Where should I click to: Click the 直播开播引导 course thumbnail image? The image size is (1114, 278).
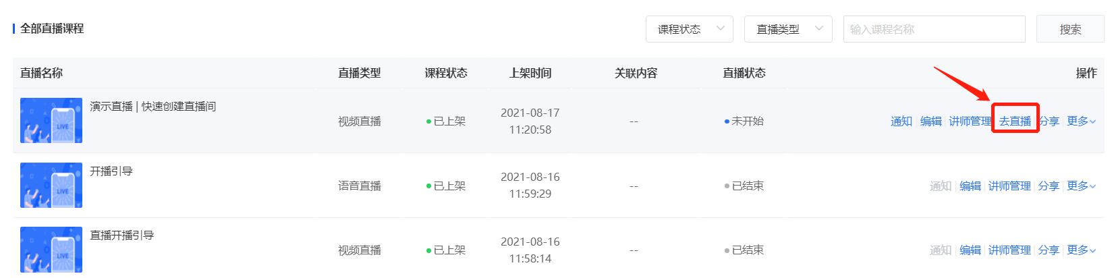pos(51,249)
